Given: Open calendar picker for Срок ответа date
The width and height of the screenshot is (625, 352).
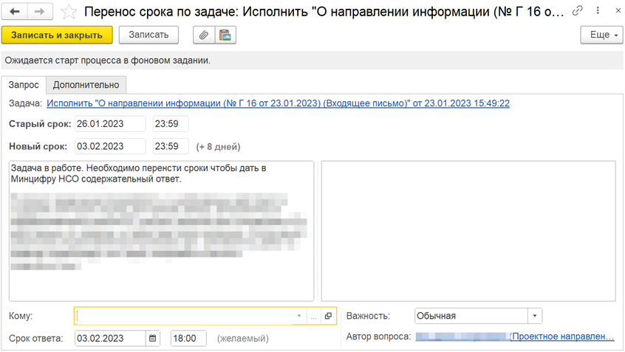Looking at the screenshot, I should 153,338.
